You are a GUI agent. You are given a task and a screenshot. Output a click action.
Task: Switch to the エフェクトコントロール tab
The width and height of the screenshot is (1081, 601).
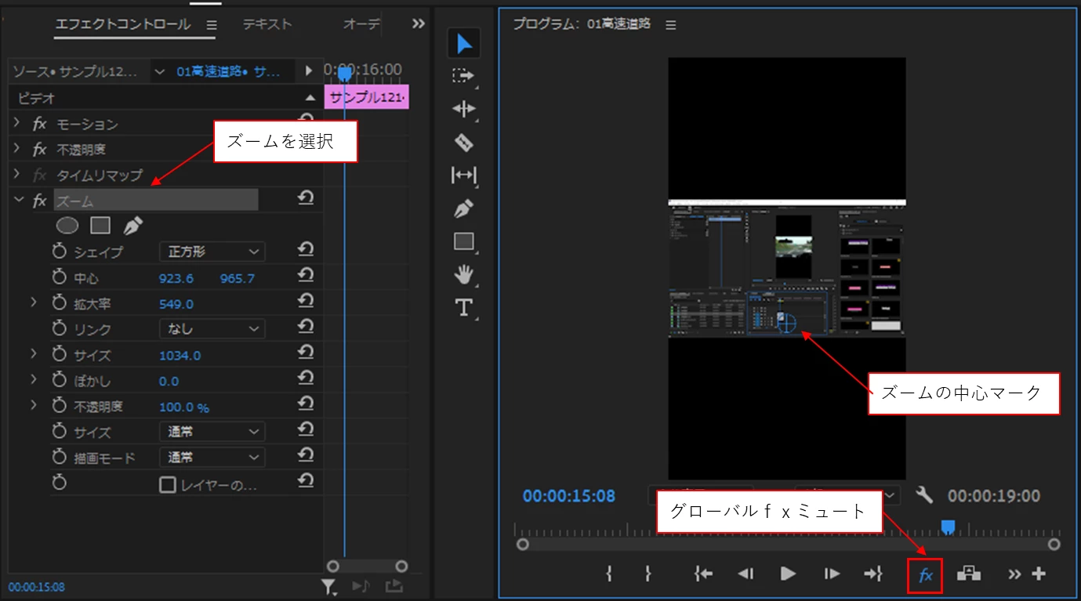pos(122,24)
